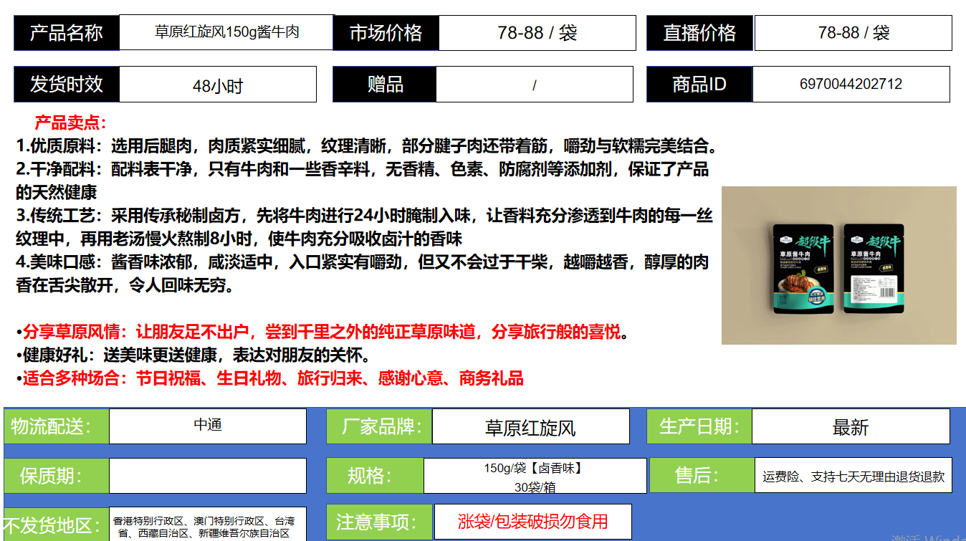Select the red 涨袋/包装破损勿食用 warning box
The width and height of the screenshot is (966, 541).
click(532, 522)
